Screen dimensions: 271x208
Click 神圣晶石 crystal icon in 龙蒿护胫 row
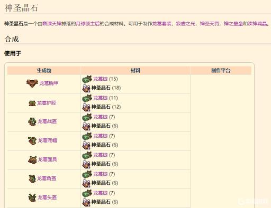point(86,107)
